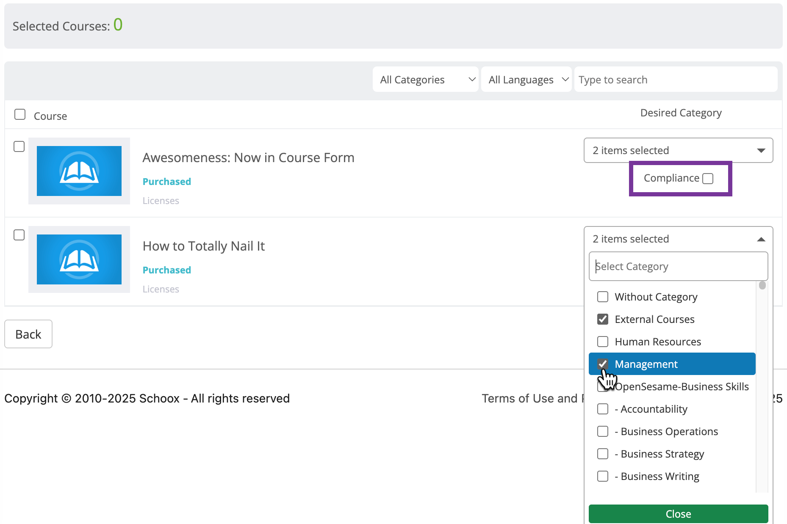This screenshot has width=787, height=524.
Task: Click the Close button below the category list
Action: click(x=678, y=513)
